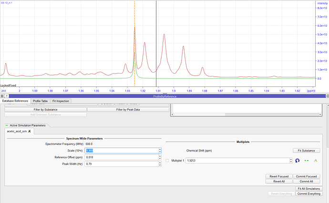Click the help question mark icon on panel bar
Viewport: 329px width, 203px height.
7,96
